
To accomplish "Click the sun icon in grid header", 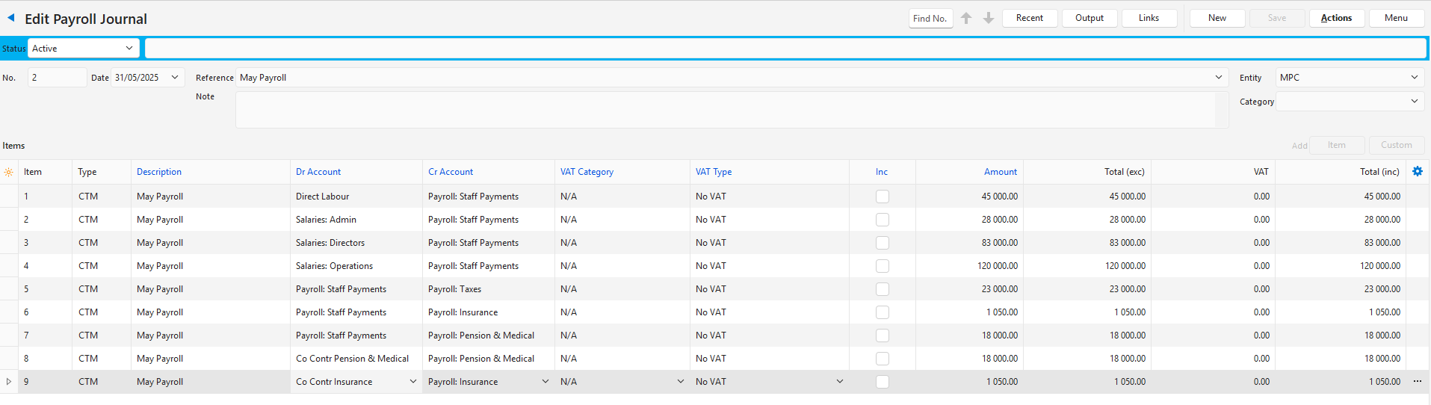I will (x=9, y=172).
